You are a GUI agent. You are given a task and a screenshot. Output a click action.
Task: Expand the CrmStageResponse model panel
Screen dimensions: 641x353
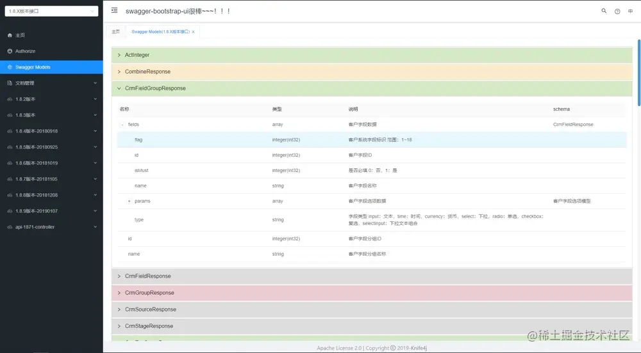(x=372, y=327)
